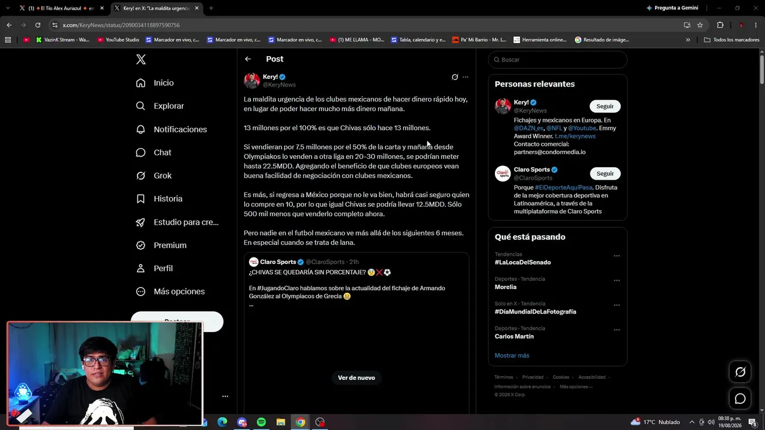Click Kery's profile avatar in the post
765x430 pixels.
tap(252, 81)
